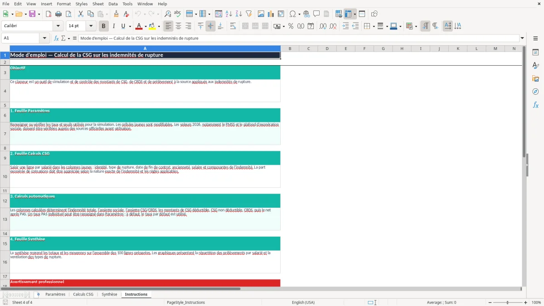The height and width of the screenshot is (306, 544).
Task: Insert Hyperlink globe icon
Action: point(306,14)
